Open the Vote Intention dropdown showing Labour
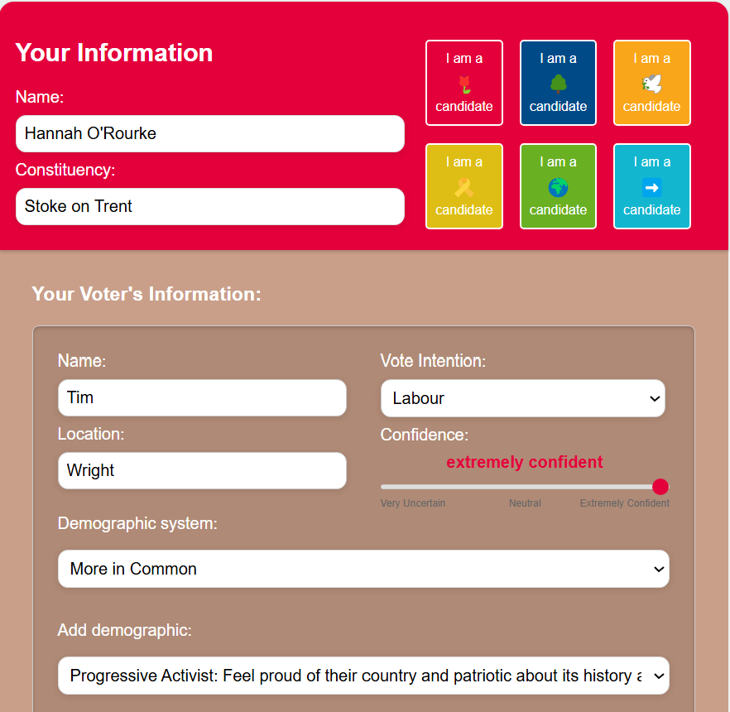Viewport: 730px width, 712px height. click(x=523, y=398)
